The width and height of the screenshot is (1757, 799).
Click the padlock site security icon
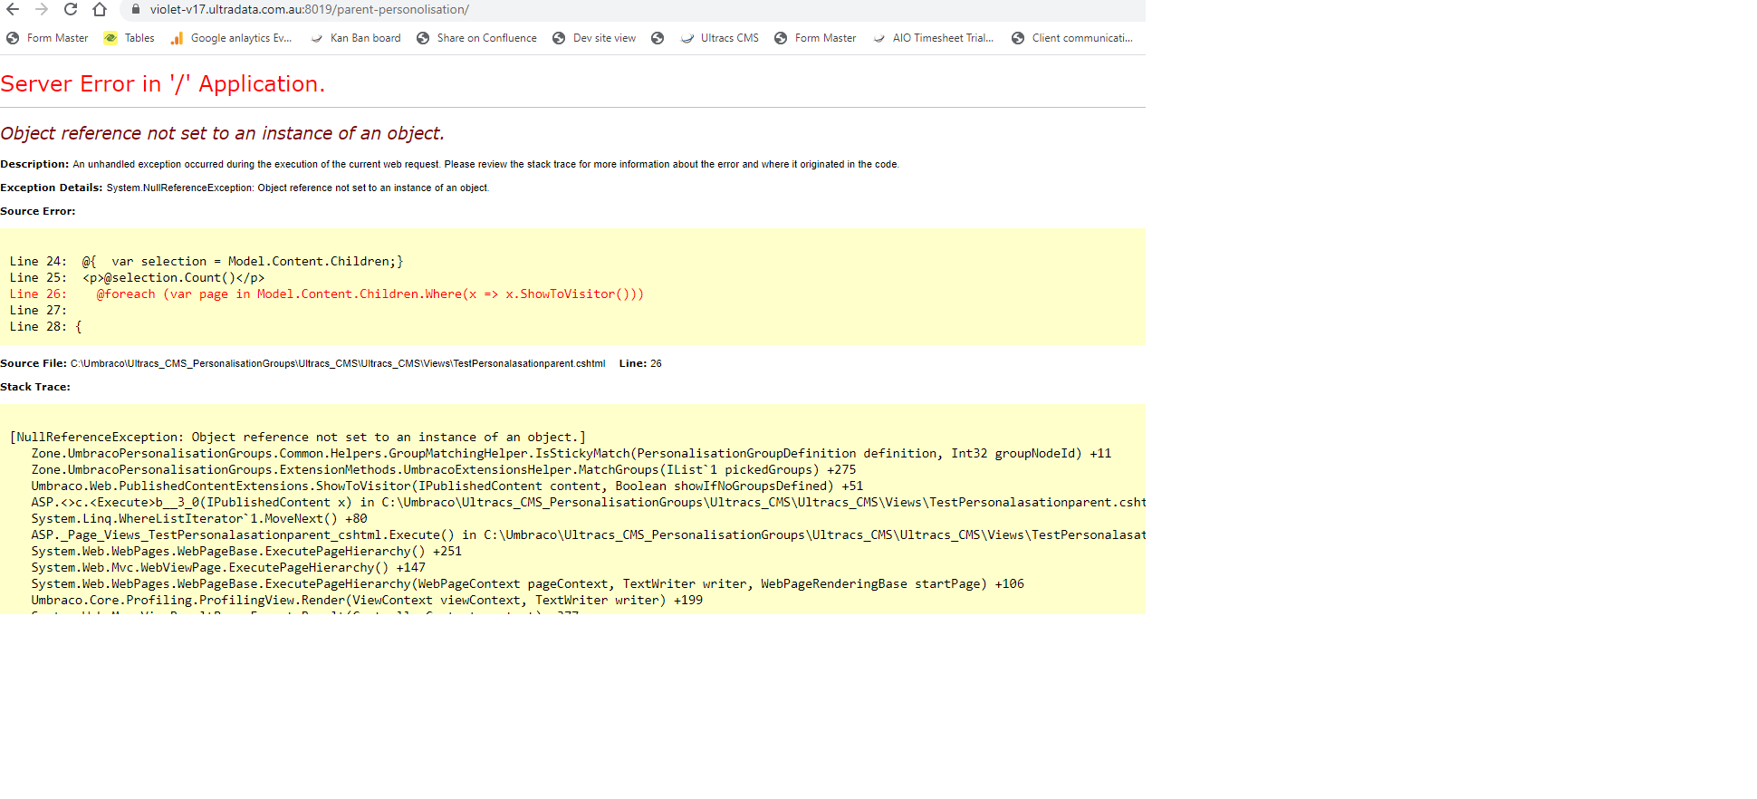136,9
